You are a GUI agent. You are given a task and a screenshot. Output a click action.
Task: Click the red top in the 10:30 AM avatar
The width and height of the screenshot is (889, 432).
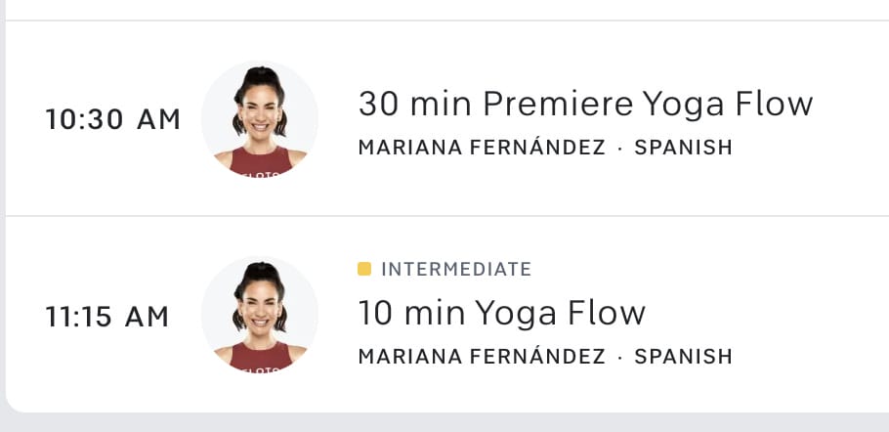pyautogui.click(x=260, y=162)
